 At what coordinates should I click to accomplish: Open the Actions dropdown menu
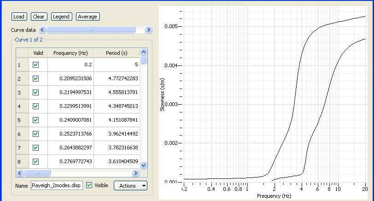pyautogui.click(x=130, y=185)
